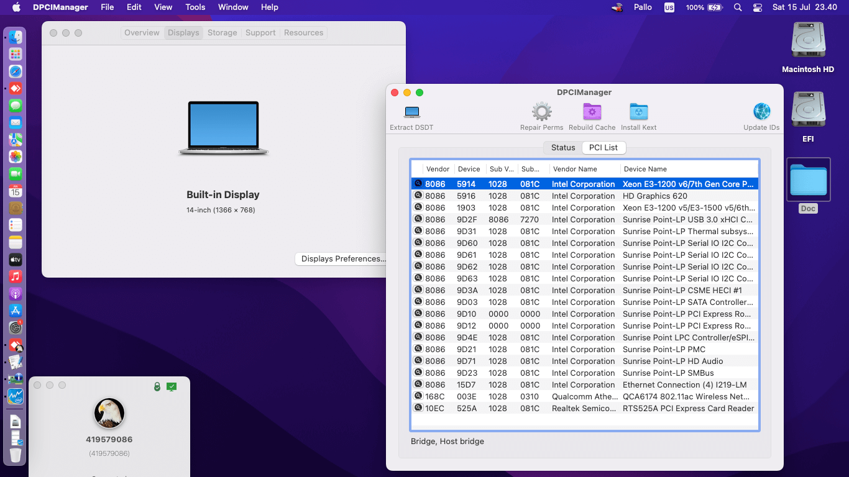This screenshot has height=477, width=849.
Task: Click the green monitor icon in the AnyDesk window
Action: pyautogui.click(x=172, y=387)
